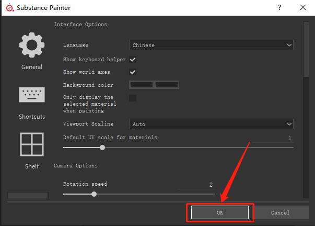Screen dimensions: 315x226
Task: Select the Shortcuts tab label
Action: pos(32,117)
